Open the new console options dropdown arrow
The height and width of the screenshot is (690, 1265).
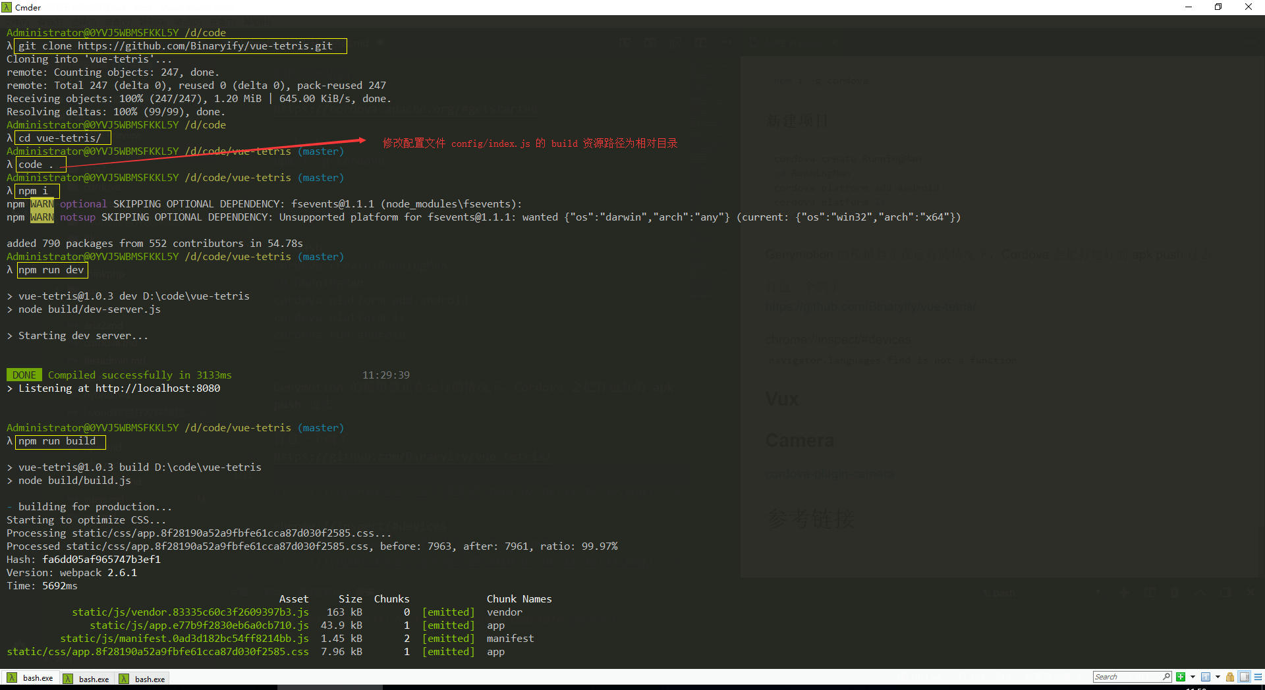tap(1193, 677)
